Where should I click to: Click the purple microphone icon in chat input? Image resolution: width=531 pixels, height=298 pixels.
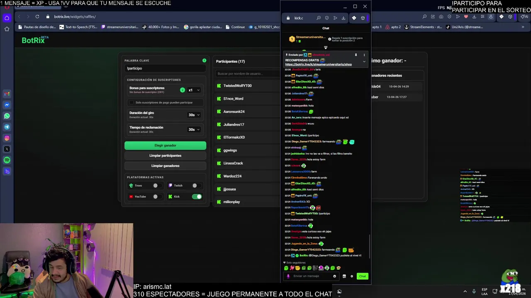click(x=288, y=276)
